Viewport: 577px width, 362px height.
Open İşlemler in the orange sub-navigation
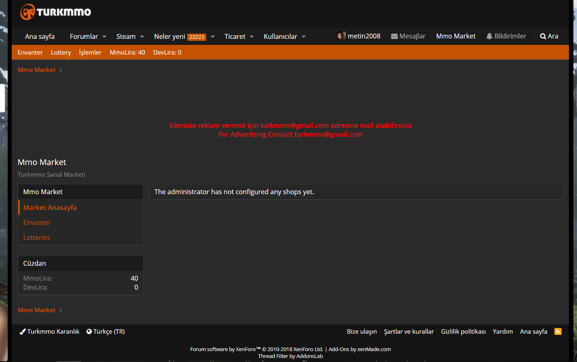point(90,53)
